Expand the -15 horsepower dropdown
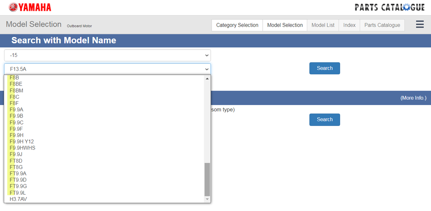 click(107, 55)
